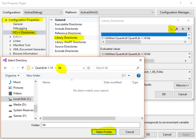The image size is (196, 139).
Task: Collapse the General property group
Action: click(x=51, y=20)
